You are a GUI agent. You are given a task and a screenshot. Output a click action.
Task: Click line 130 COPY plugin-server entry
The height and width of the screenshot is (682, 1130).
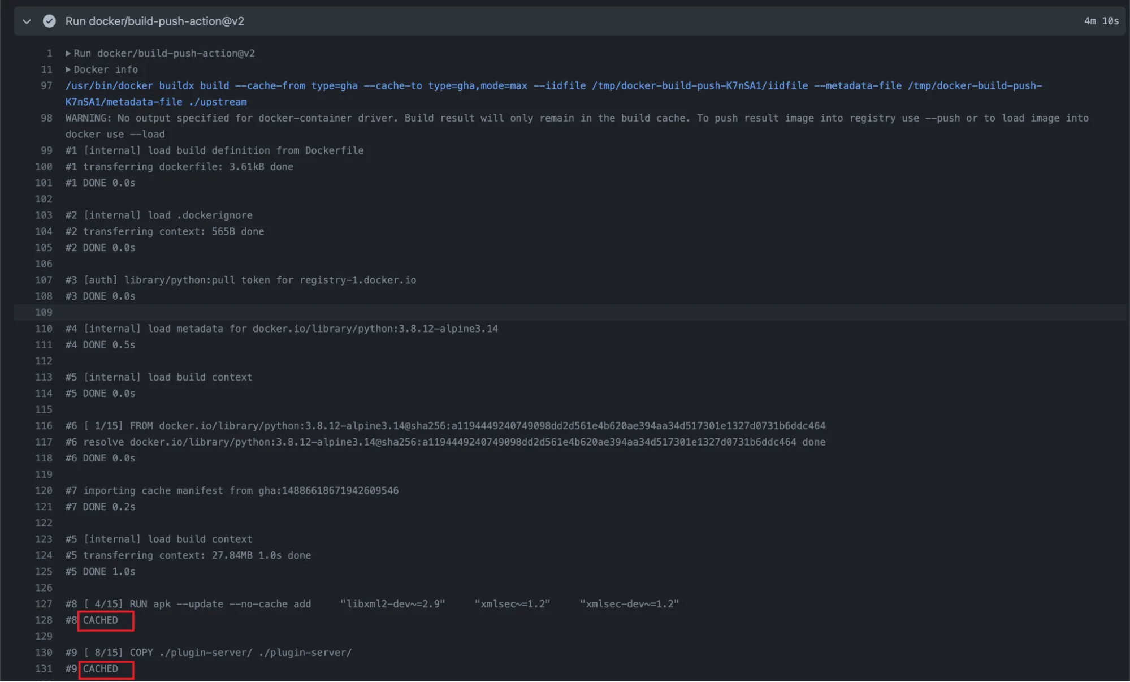[209, 652]
